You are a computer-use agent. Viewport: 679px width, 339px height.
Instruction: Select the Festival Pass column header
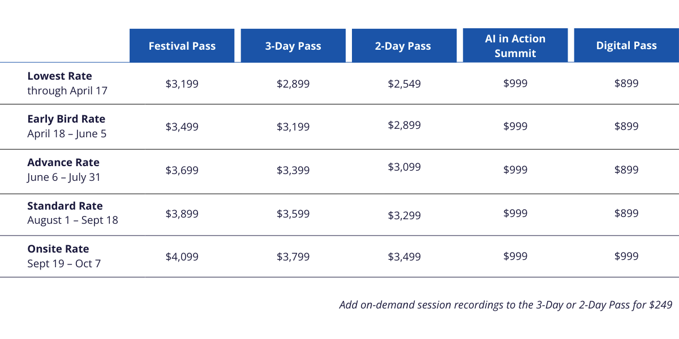click(x=182, y=46)
